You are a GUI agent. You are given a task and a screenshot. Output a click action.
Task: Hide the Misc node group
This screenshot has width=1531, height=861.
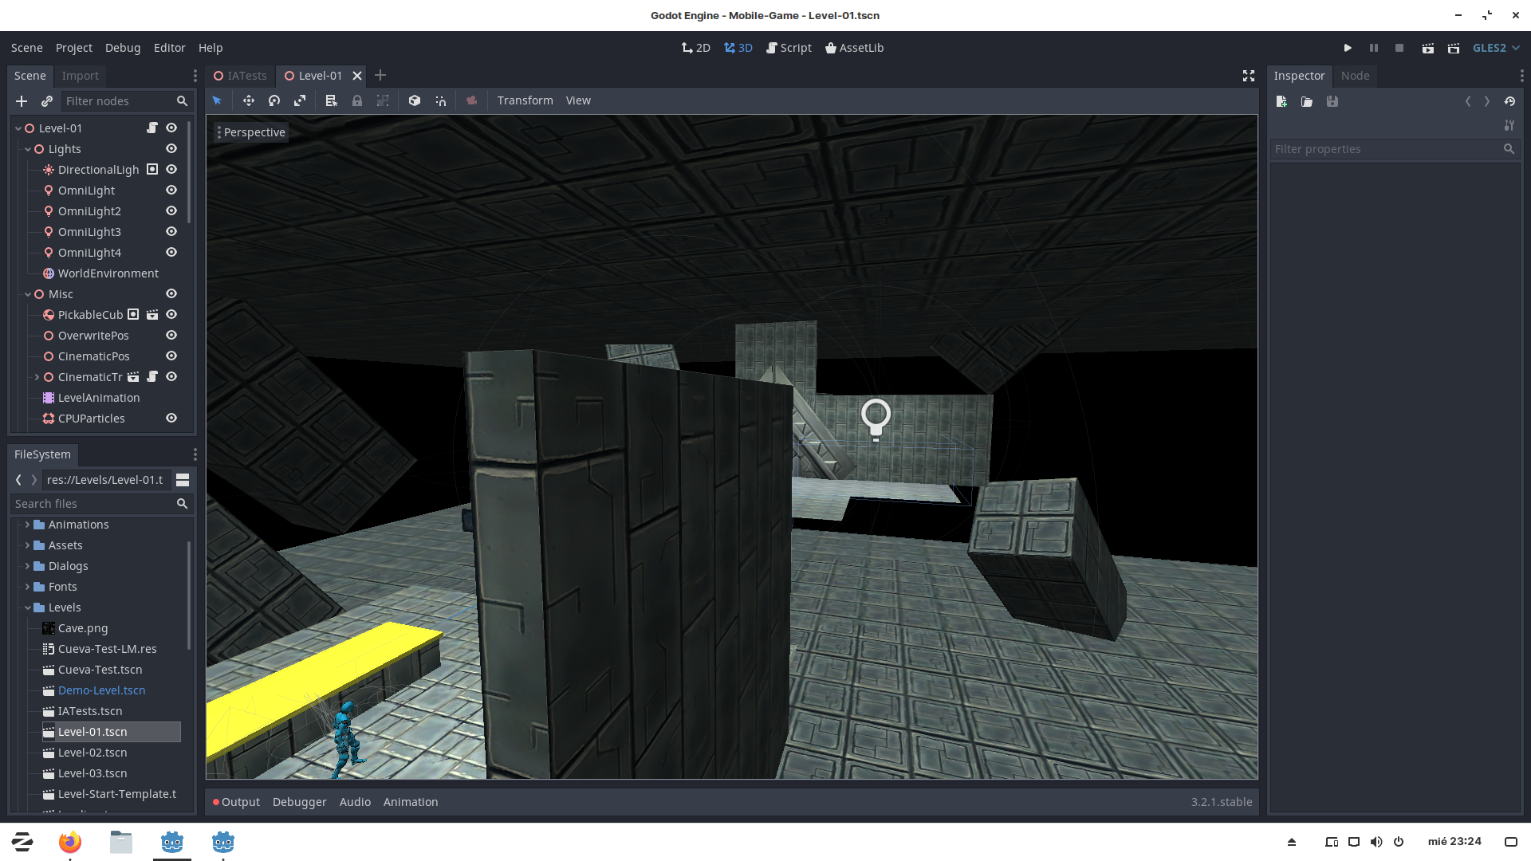pos(171,293)
